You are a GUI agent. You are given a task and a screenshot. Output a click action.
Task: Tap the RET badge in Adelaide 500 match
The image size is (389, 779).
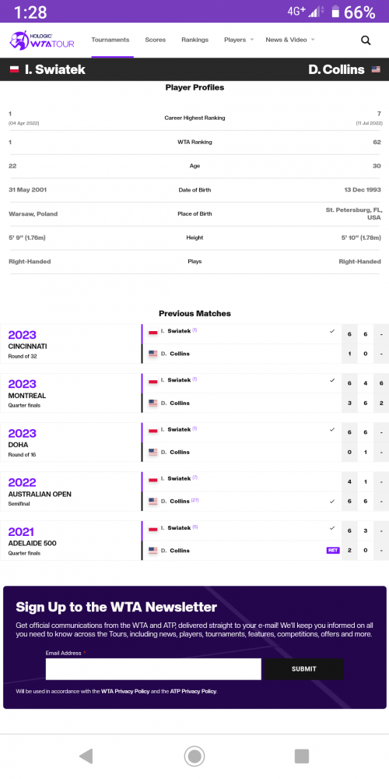click(x=333, y=551)
